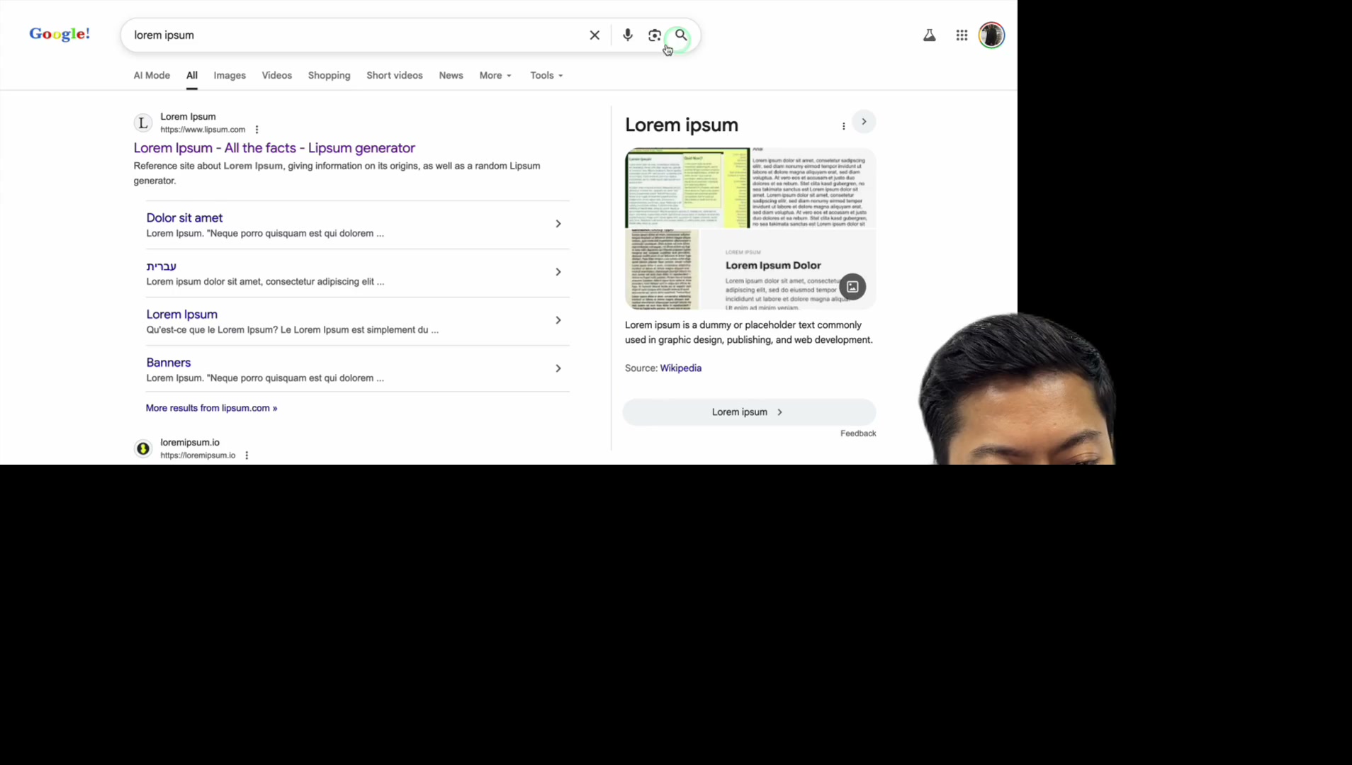Click the Google logo

(60, 34)
